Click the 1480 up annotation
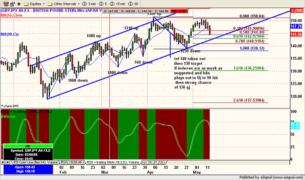The image size is (305, 180). click(94, 36)
